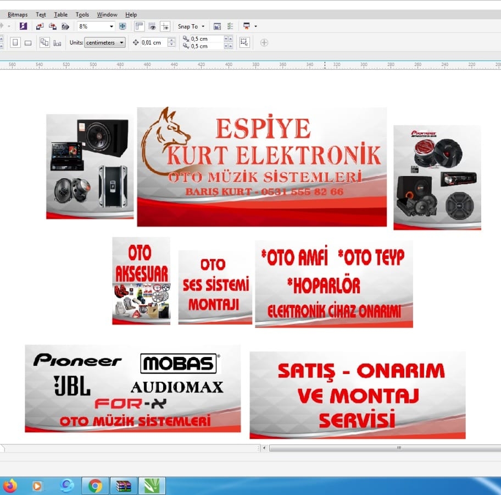Viewport: 501px width, 495px height.
Task: Click the Publish to PDF icon
Action: pyautogui.click(x=65, y=26)
